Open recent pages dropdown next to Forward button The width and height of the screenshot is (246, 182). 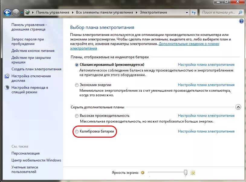[22, 13]
